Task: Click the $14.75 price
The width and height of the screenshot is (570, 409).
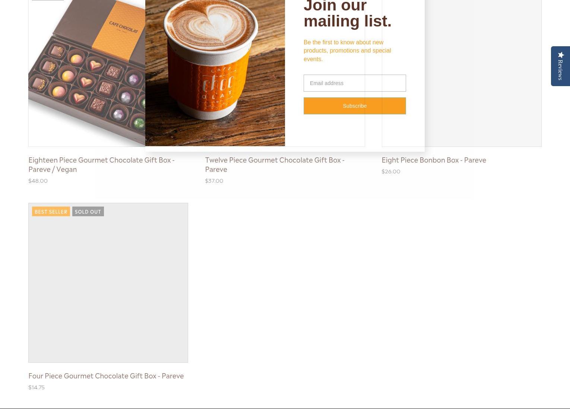Action: (x=37, y=387)
